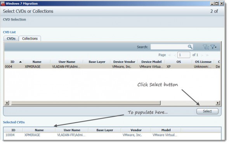The image size is (229, 144).
Task: Maximize the Windows 7 Migration window
Action: (x=217, y=3)
